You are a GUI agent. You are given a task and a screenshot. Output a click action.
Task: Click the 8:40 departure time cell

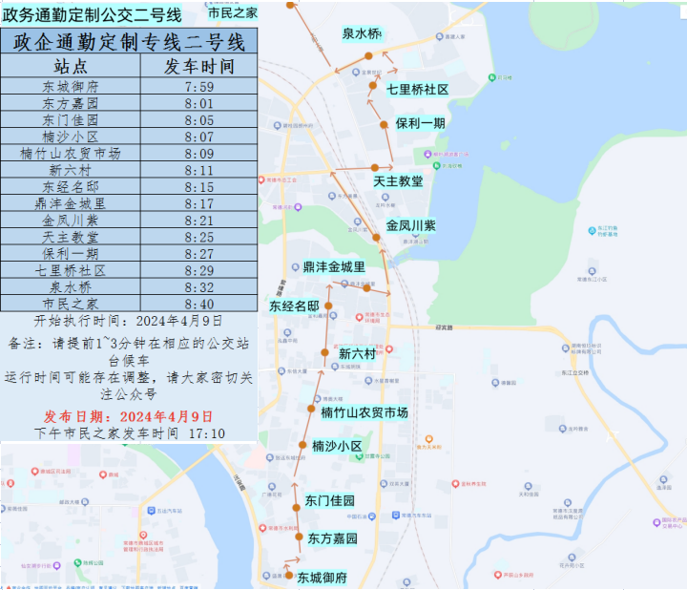pyautogui.click(x=198, y=303)
